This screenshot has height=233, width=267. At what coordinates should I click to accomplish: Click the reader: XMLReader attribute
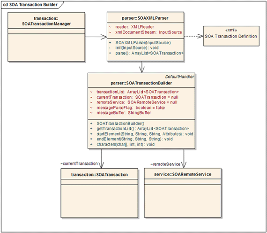point(134,27)
